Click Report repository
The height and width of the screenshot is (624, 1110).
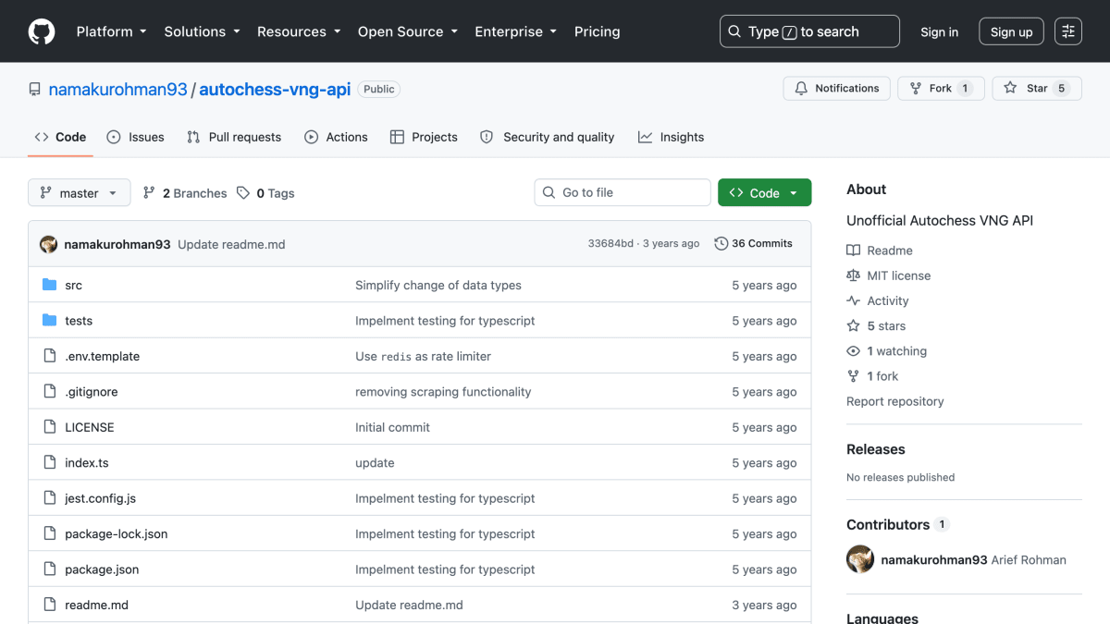click(895, 401)
